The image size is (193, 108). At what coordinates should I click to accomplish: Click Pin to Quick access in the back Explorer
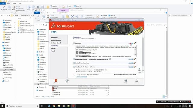point(4,8)
